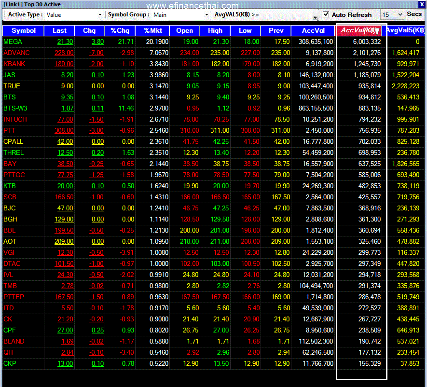
Task: Click the AvgVal5(KB) column header
Action: (x=404, y=30)
